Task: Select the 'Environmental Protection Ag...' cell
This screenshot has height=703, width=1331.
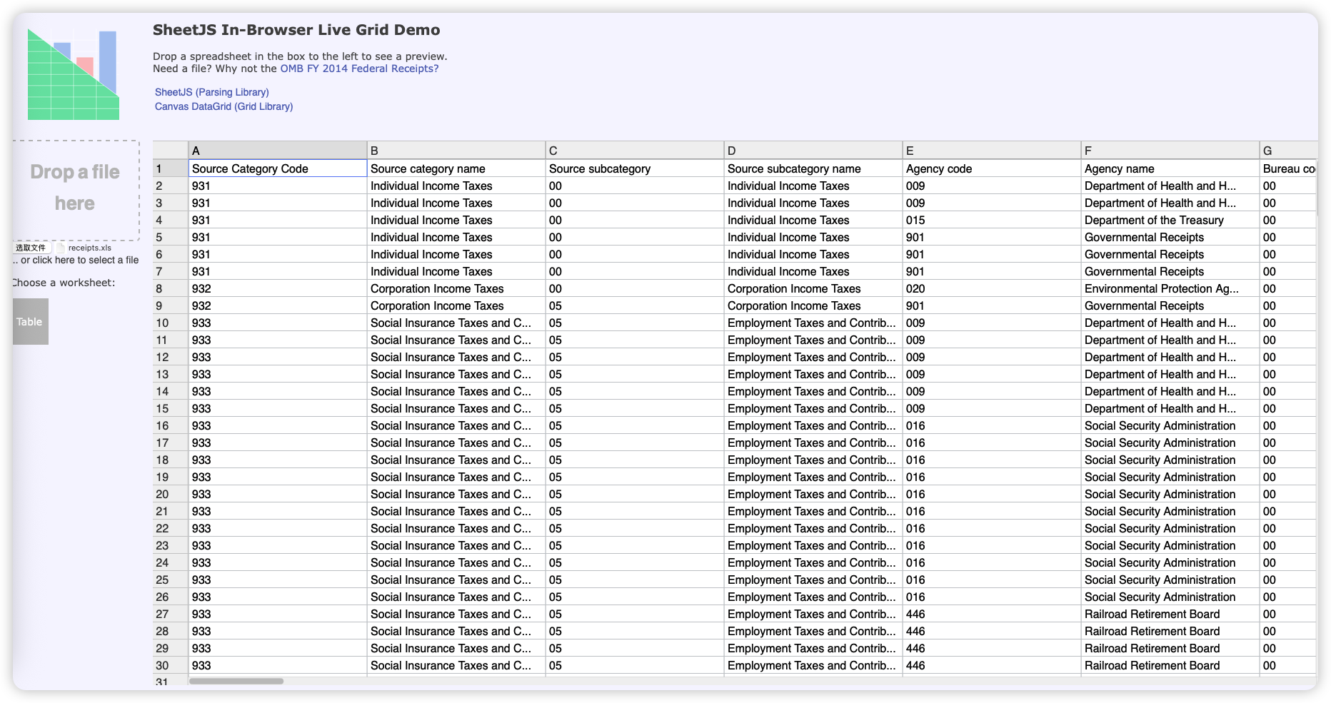Action: coord(1170,289)
